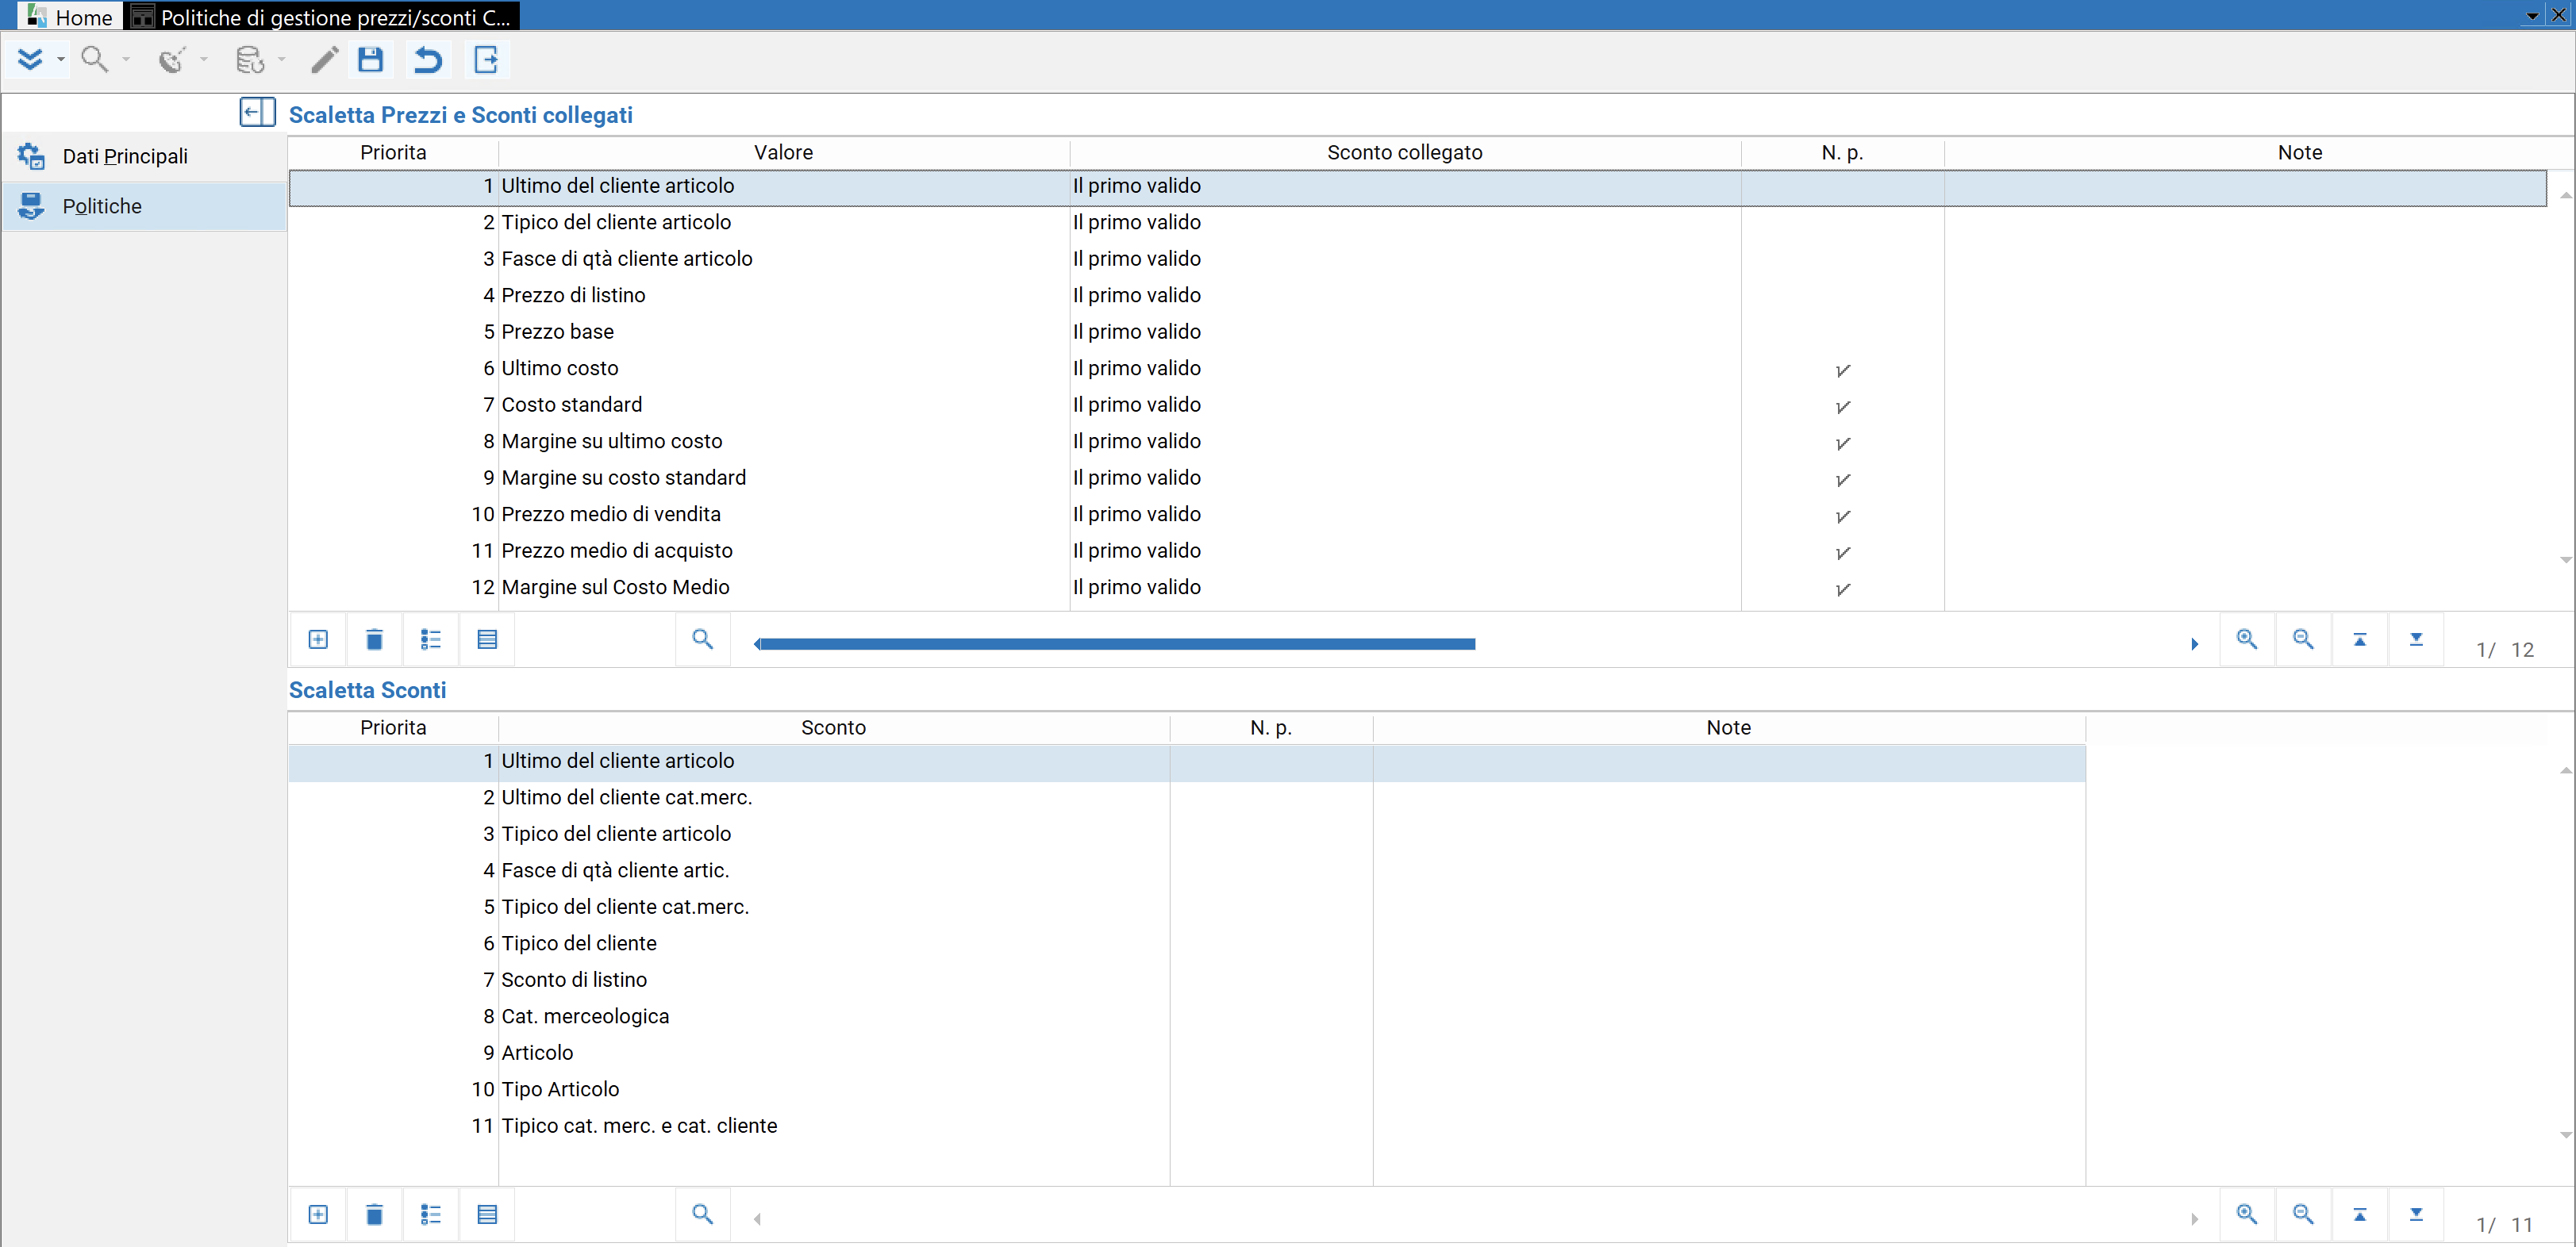Toggle N.p. check for Margine su costo standard
The height and width of the screenshot is (1247, 2576).
pos(1843,480)
